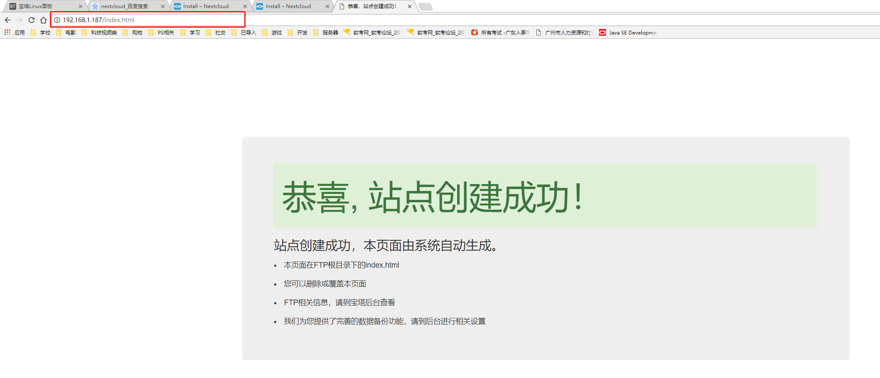Reload the current page

tap(32, 20)
